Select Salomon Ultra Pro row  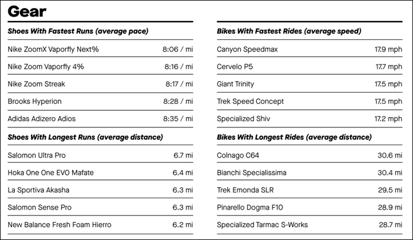100,155
